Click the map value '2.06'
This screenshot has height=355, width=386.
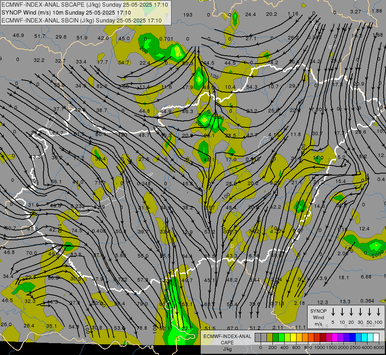343,254
